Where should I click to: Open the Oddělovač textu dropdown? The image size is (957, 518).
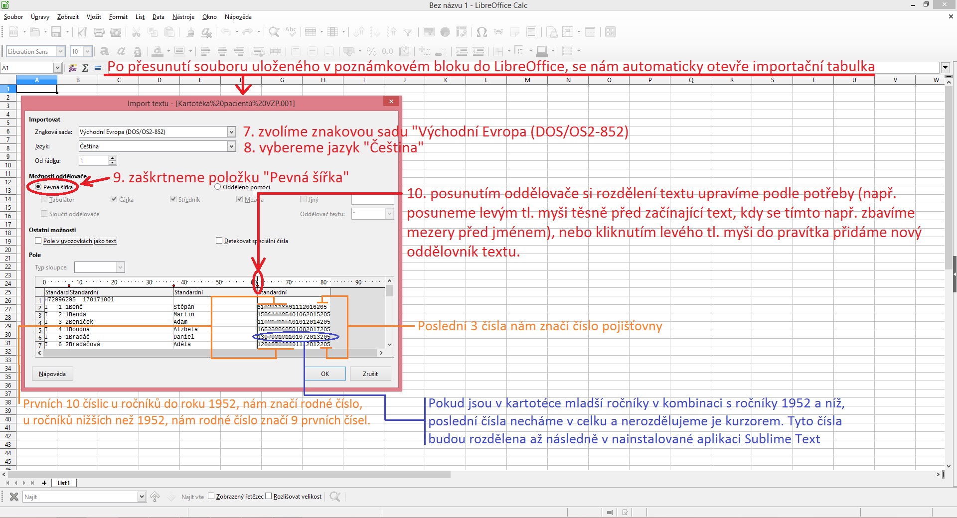click(390, 214)
